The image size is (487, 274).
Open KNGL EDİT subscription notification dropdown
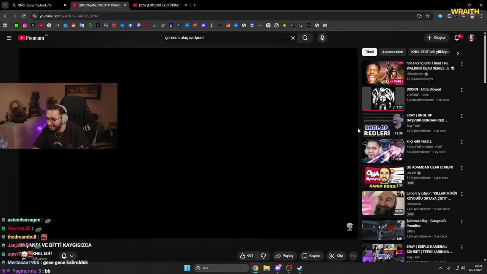(x=67, y=256)
